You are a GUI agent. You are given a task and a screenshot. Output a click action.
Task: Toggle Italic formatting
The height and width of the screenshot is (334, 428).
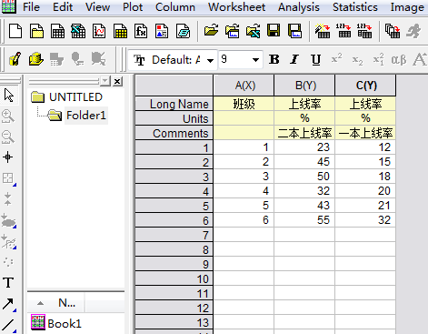(x=294, y=59)
